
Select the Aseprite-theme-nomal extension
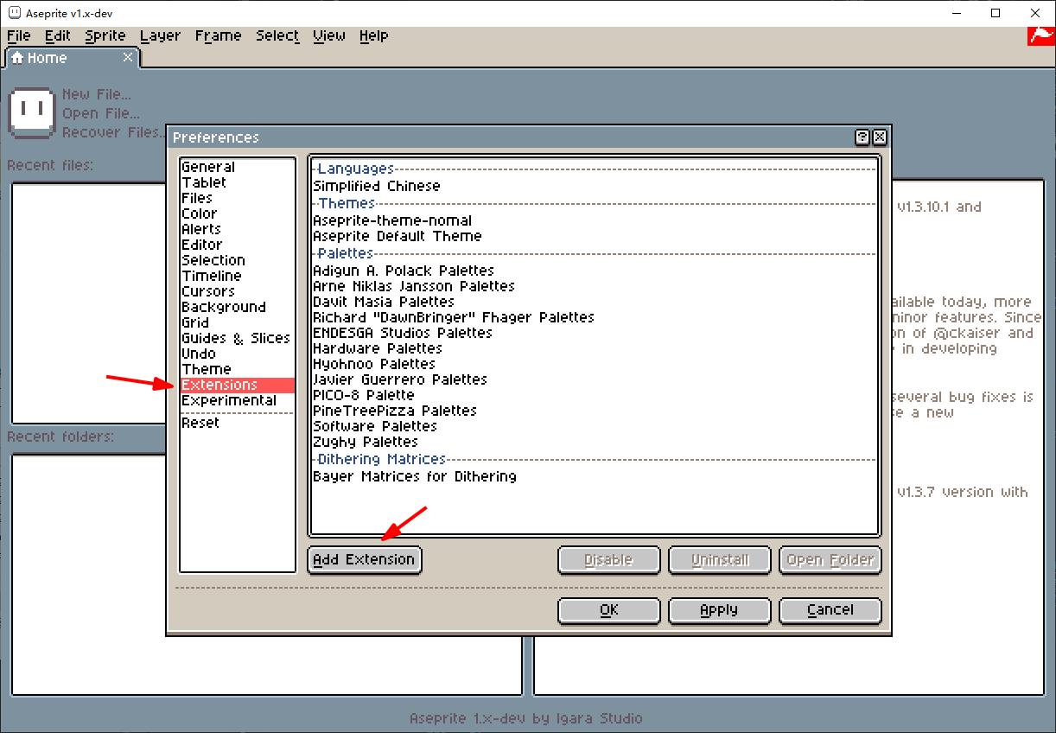click(595, 220)
